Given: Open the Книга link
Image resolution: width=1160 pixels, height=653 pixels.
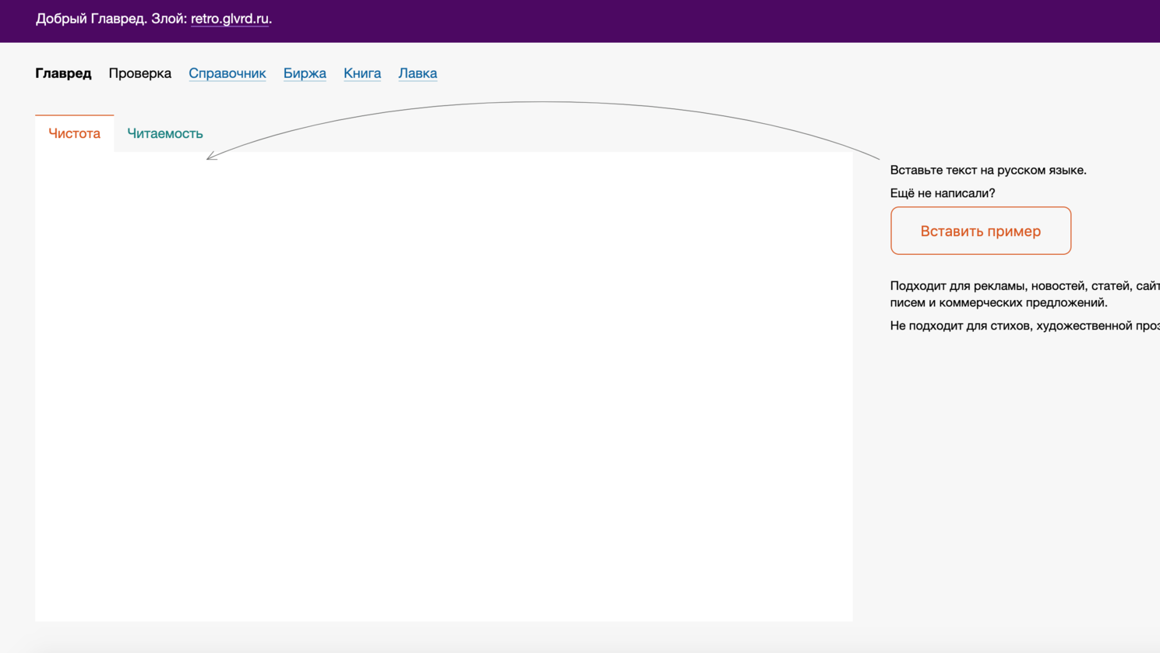Looking at the screenshot, I should coord(362,73).
